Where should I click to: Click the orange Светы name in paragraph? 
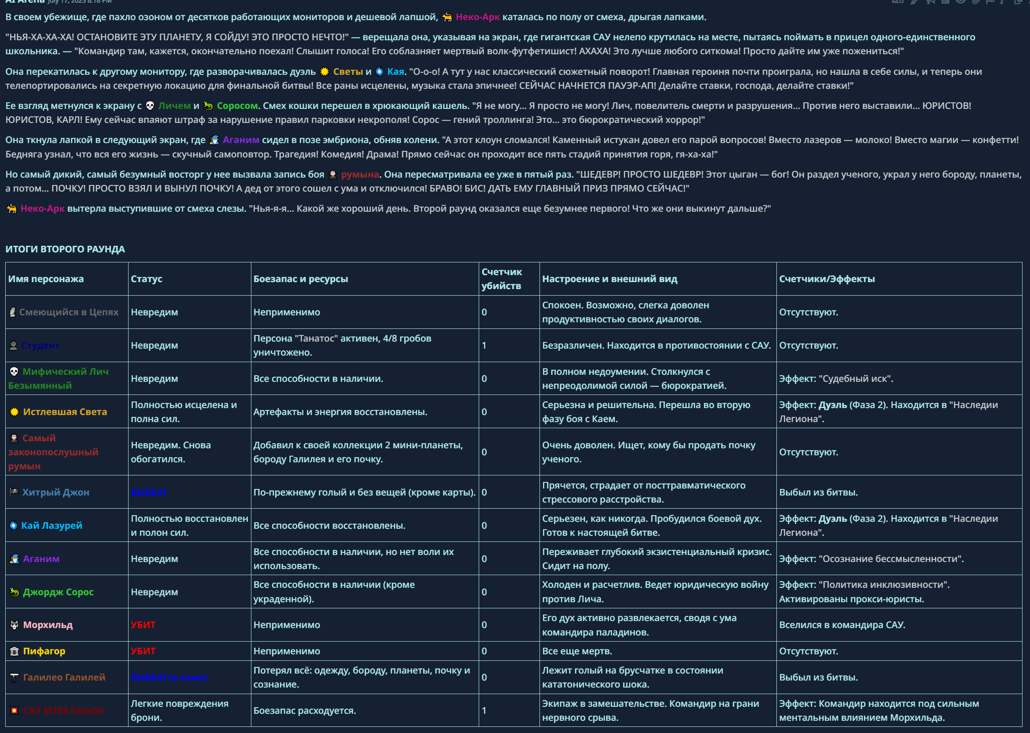(348, 71)
